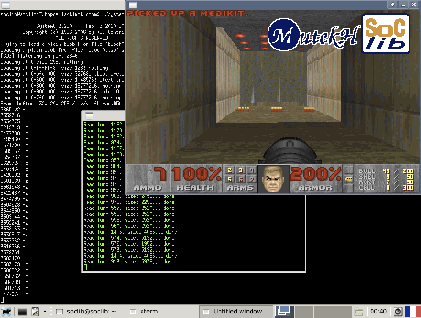Viewport: 421px width, 318px height.
Task: Select the fourth workspace in pager
Action: [342, 312]
